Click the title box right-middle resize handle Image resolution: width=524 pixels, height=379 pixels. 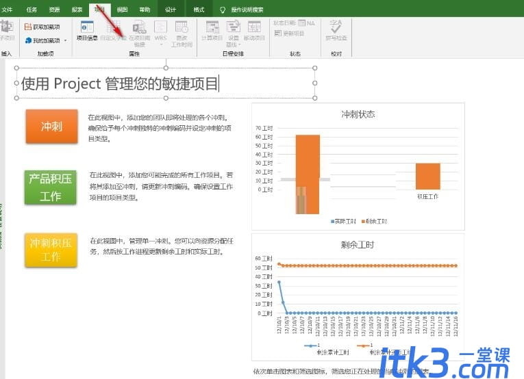315,83
